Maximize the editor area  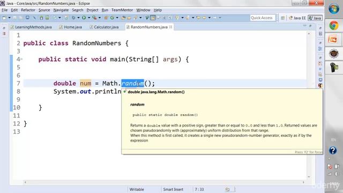[x=310, y=26]
